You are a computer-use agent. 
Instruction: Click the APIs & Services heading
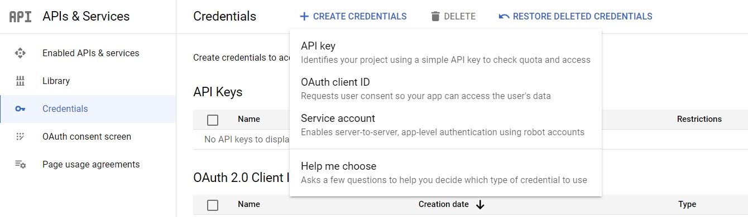click(86, 17)
